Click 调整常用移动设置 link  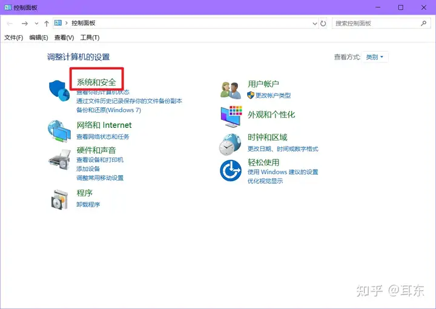tap(100, 178)
